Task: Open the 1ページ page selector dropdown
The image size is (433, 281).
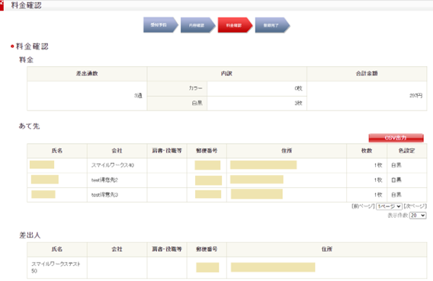Action: point(389,206)
